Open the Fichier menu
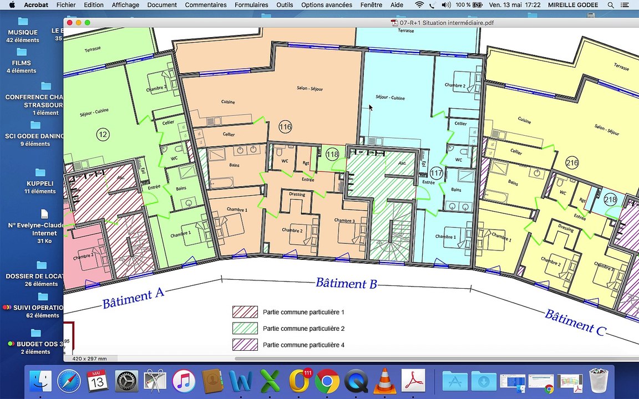The width and height of the screenshot is (639, 399). click(66, 5)
